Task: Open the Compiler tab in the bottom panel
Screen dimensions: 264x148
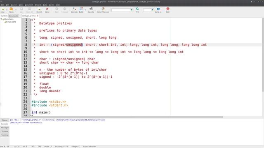Action: click(x=5, y=124)
